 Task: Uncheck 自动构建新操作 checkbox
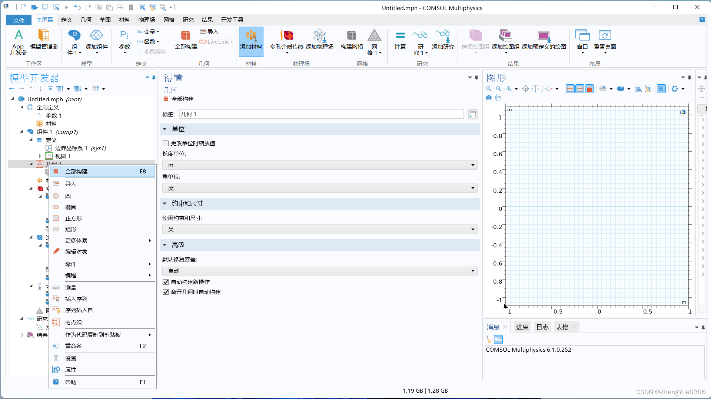click(x=166, y=282)
